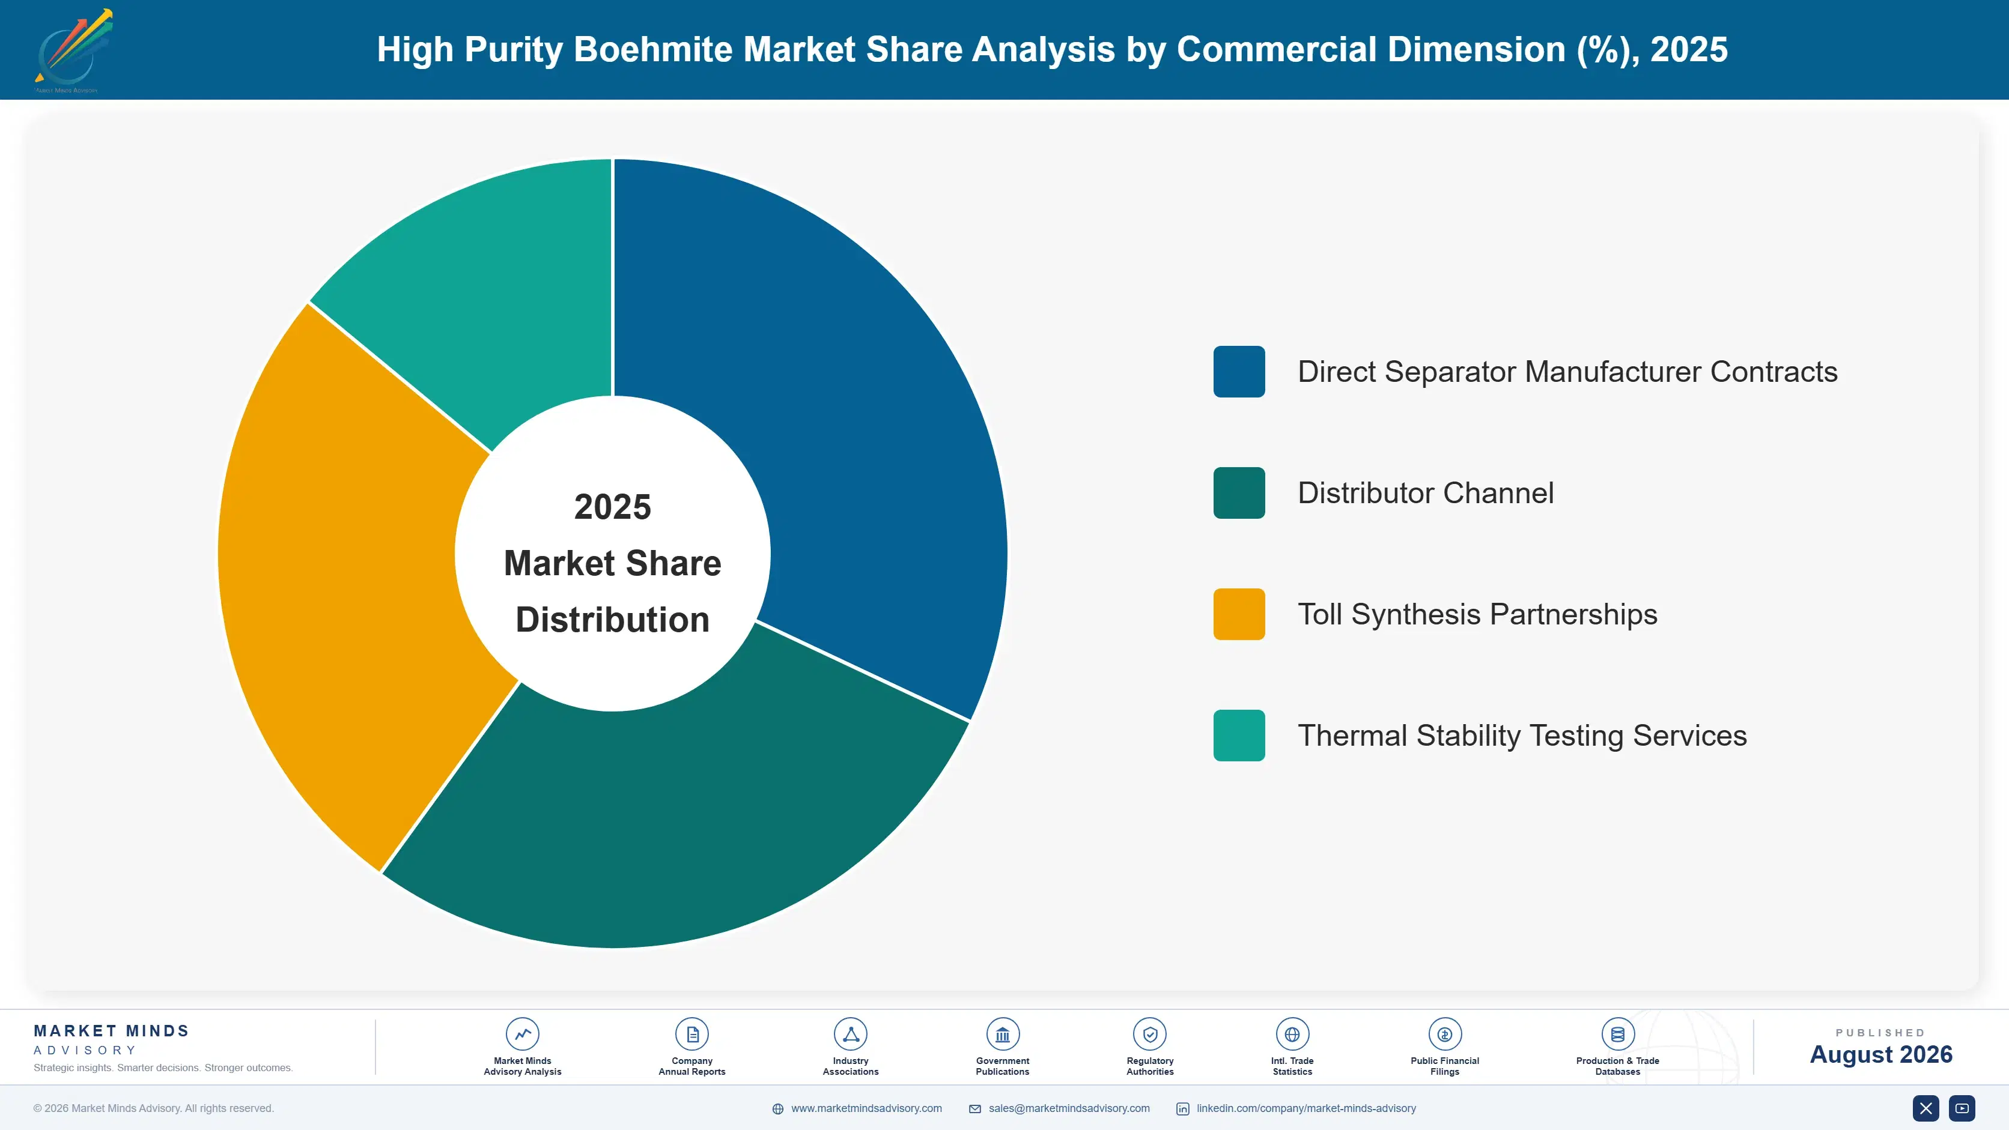Click the globe icon beside the website URL
Screen dimensions: 2009x1130
[x=777, y=1109]
